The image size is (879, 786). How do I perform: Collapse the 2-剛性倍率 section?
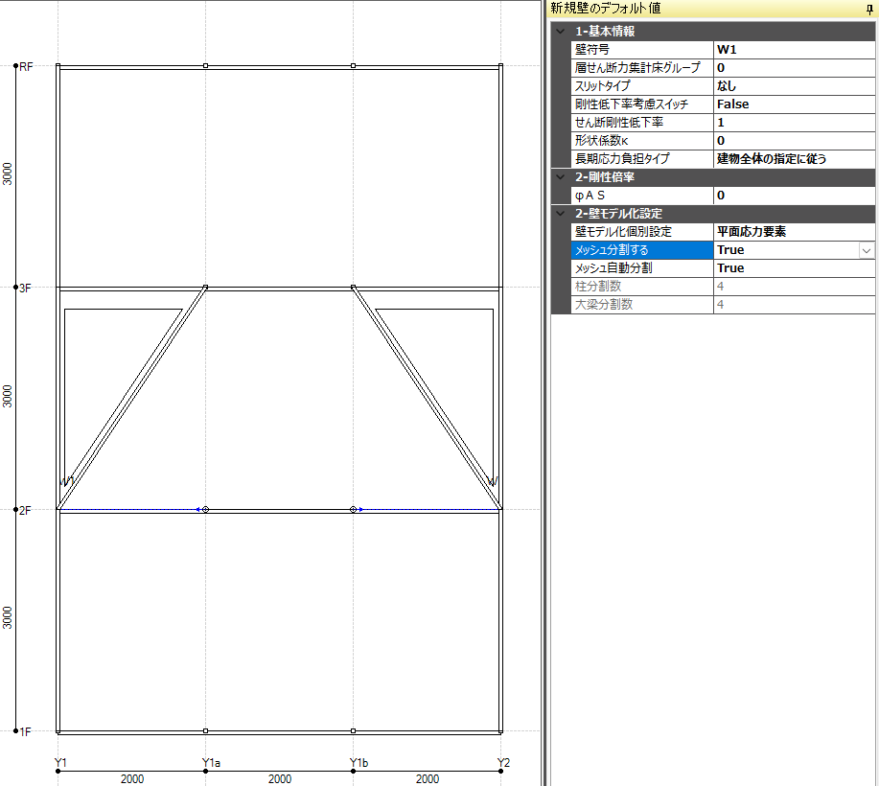coord(561,177)
